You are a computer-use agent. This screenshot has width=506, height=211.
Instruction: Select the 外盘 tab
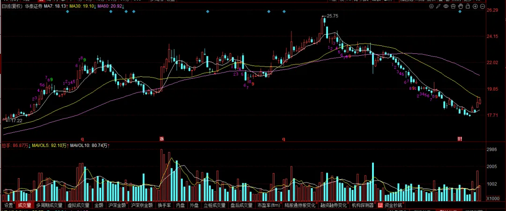tap(194, 205)
